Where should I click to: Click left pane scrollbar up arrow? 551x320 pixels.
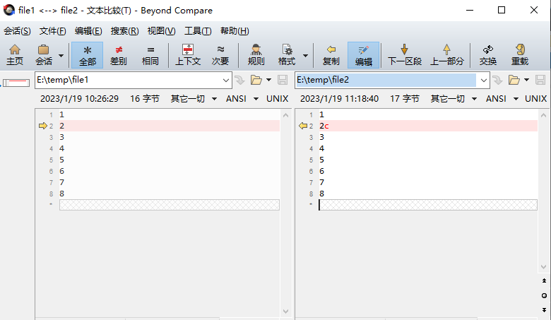pos(285,115)
